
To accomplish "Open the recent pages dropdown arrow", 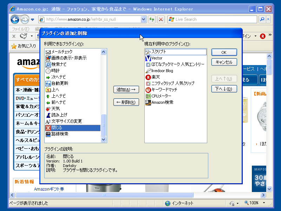I will point(32,20).
